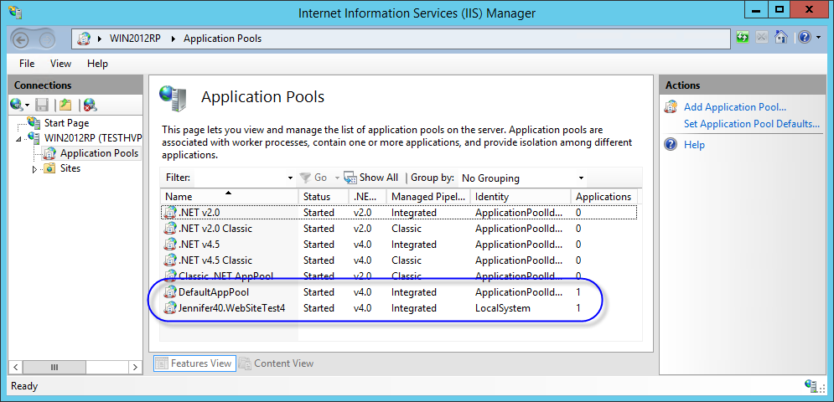Click the IIS Manager title bar icon
Viewport: 834px width, 402px height.
click(x=14, y=12)
